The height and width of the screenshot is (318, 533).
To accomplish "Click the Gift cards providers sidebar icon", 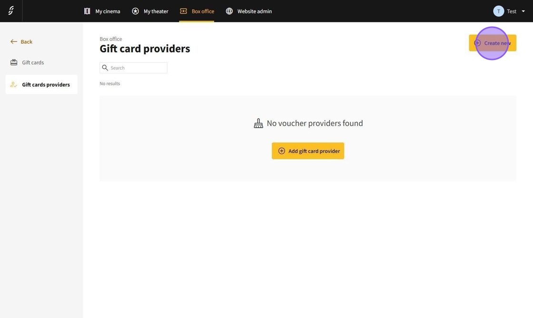I will pos(14,85).
